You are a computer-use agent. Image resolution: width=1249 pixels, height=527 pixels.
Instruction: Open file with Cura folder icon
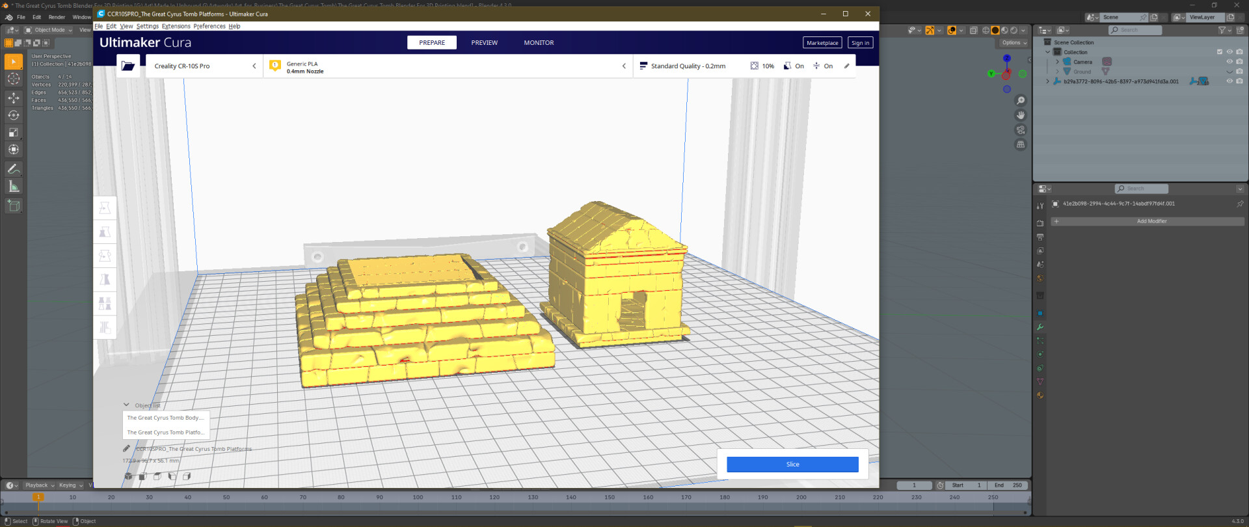tap(128, 66)
